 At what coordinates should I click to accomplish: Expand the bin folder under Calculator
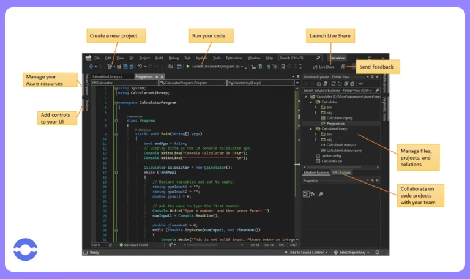coord(316,107)
